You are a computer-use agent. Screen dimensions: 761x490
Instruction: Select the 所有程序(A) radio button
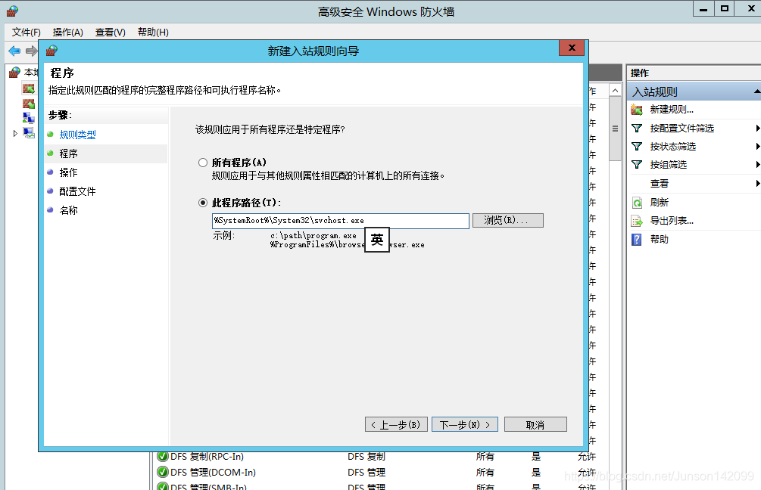(203, 163)
